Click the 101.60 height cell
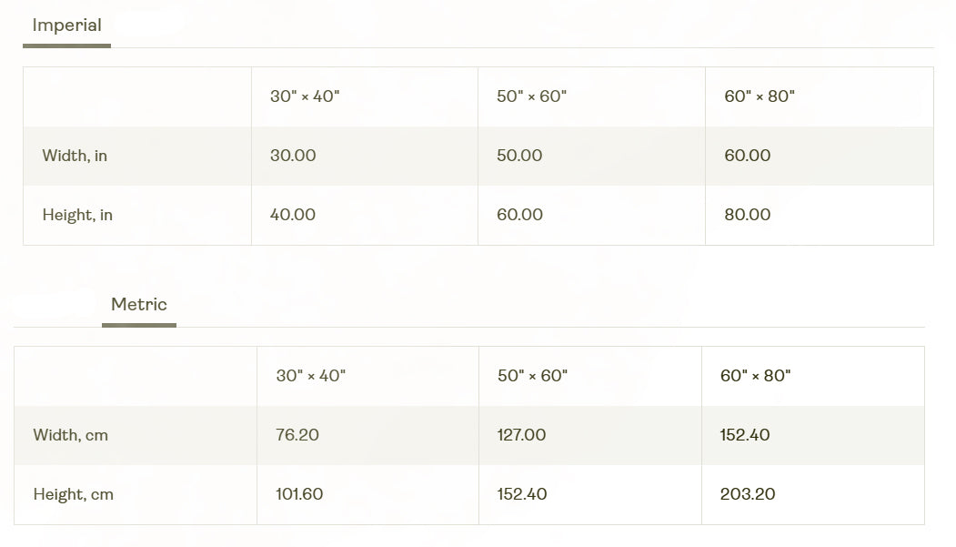Screen dimensions: 956x547 click(299, 494)
